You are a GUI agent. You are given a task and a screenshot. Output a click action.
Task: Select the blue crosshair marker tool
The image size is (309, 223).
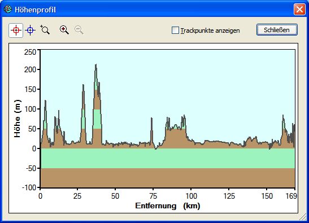click(x=30, y=30)
